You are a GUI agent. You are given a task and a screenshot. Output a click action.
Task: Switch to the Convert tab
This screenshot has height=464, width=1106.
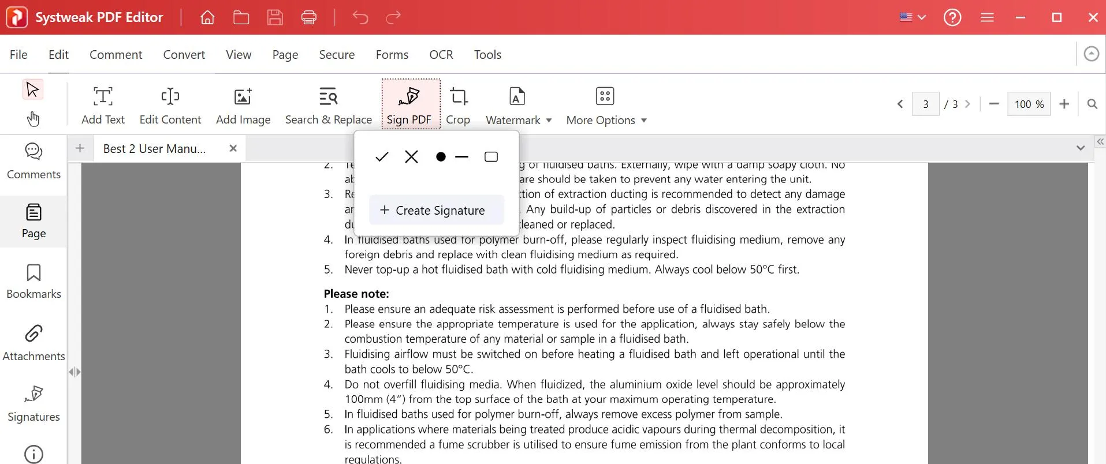[184, 55]
